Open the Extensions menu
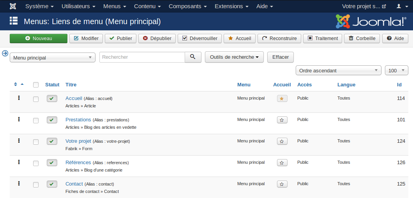This screenshot has width=413, height=198. pyautogui.click(x=231, y=6)
